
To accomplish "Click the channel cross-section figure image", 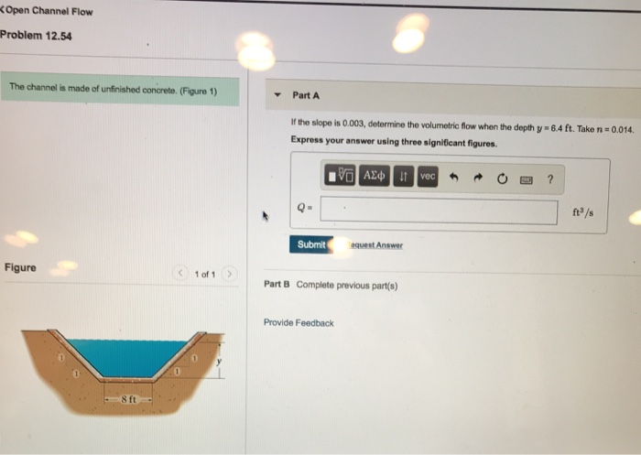I will [123, 372].
